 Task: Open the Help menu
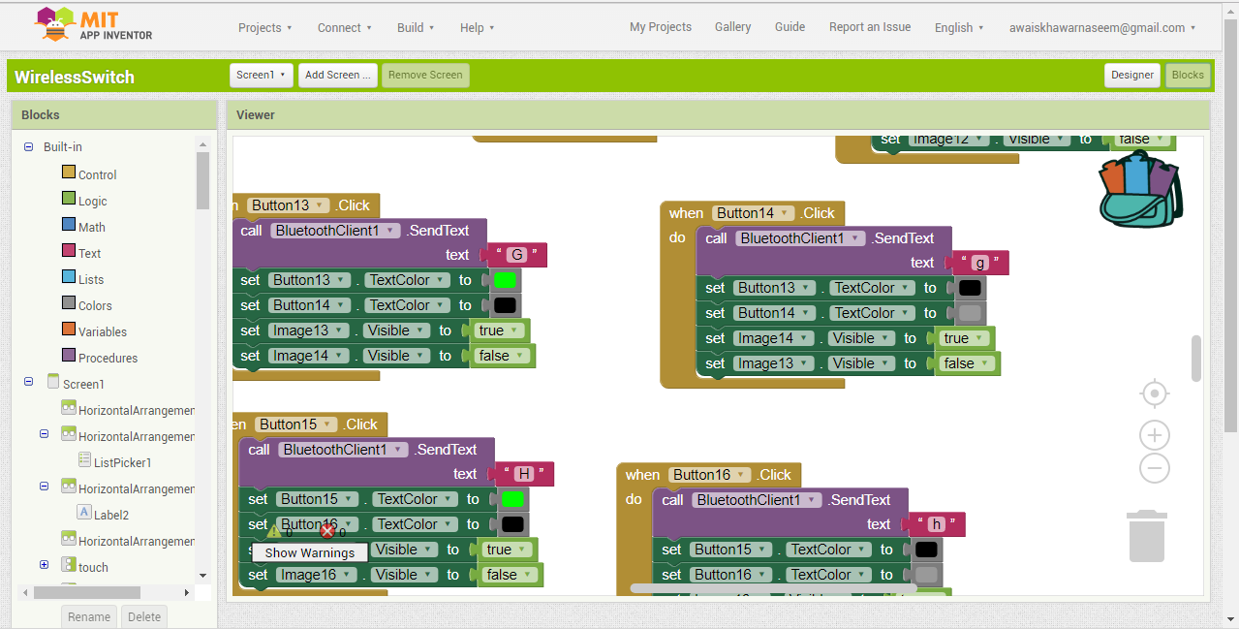pos(478,27)
